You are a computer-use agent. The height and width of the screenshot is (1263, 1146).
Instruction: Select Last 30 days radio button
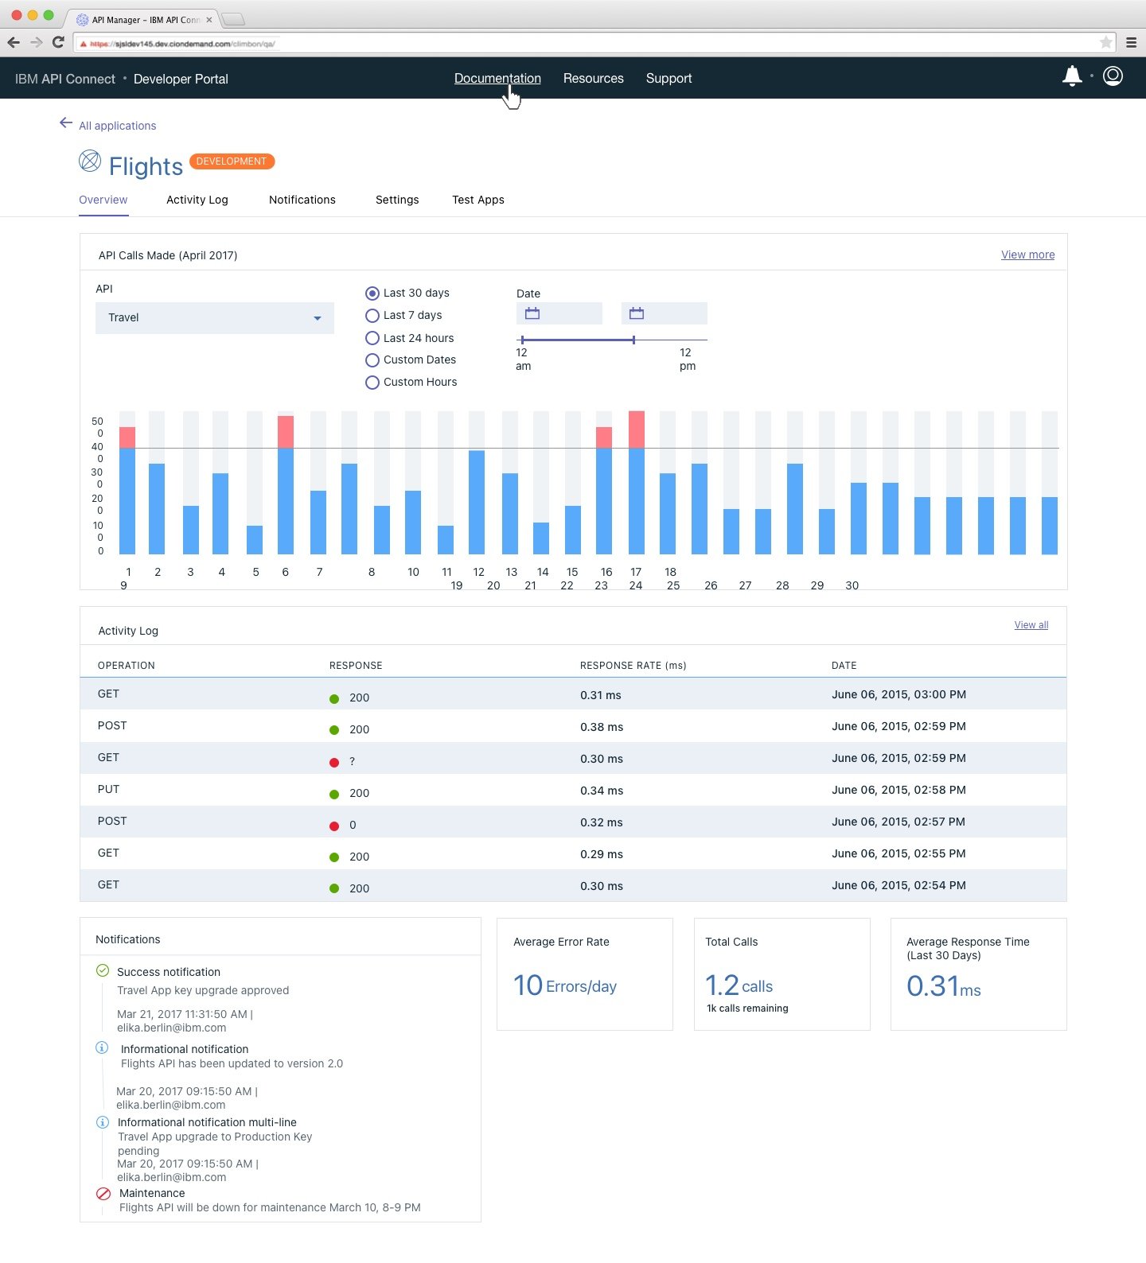tap(372, 293)
